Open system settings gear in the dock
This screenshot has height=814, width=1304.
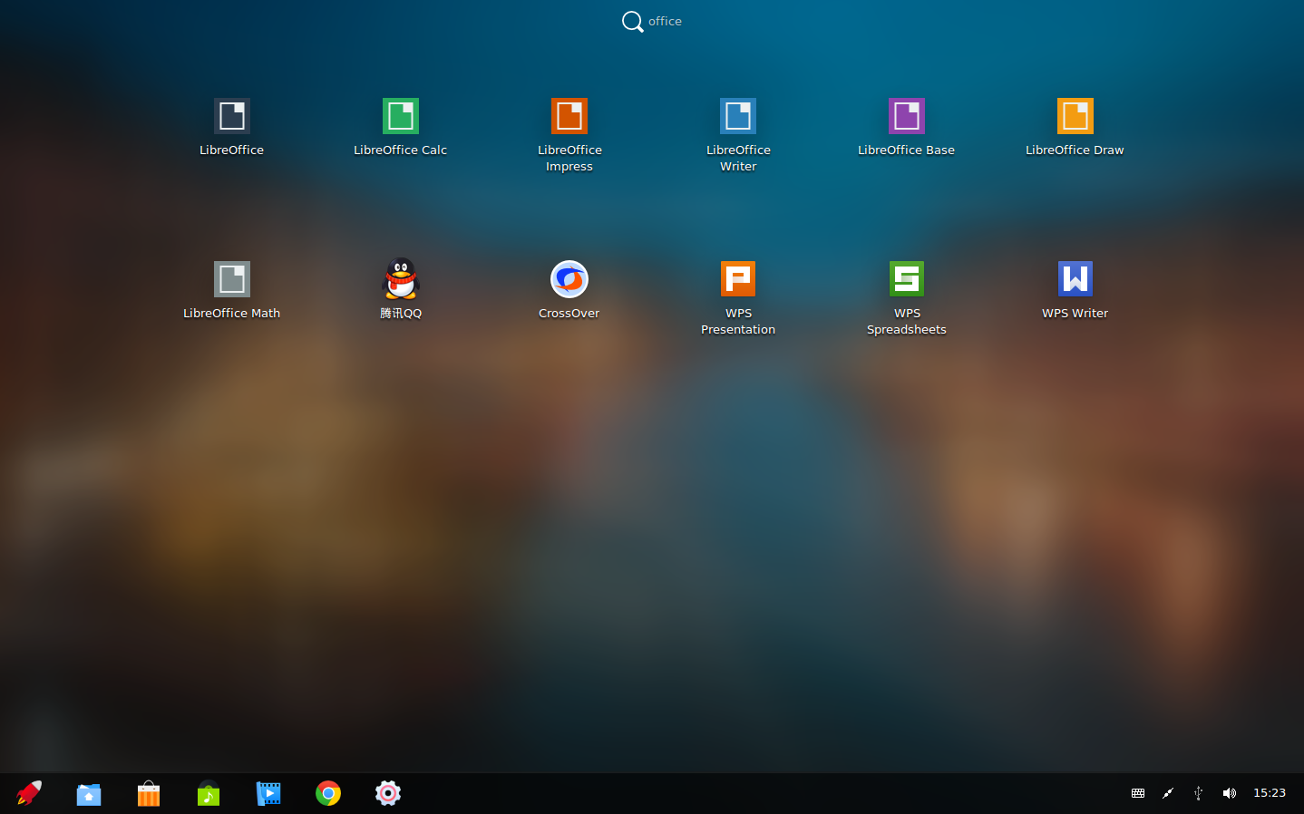tap(388, 793)
